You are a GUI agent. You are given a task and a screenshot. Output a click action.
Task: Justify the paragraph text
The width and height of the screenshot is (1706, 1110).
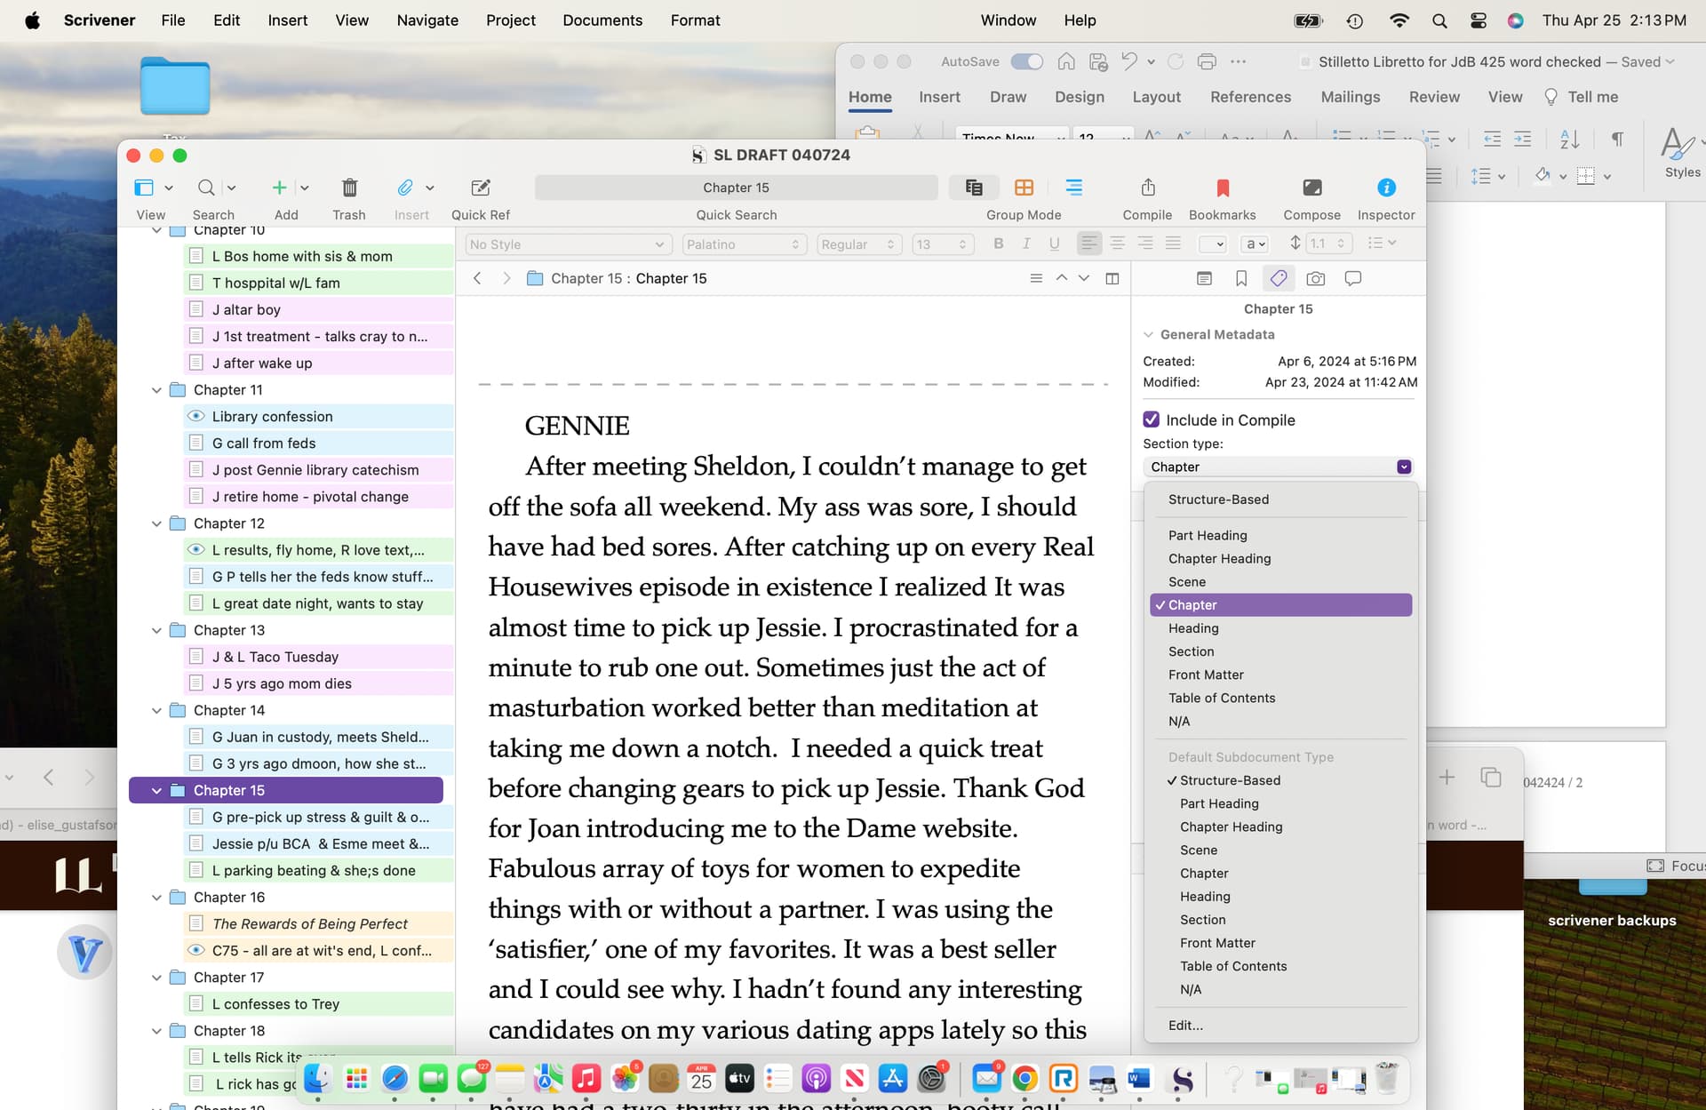click(x=1173, y=244)
